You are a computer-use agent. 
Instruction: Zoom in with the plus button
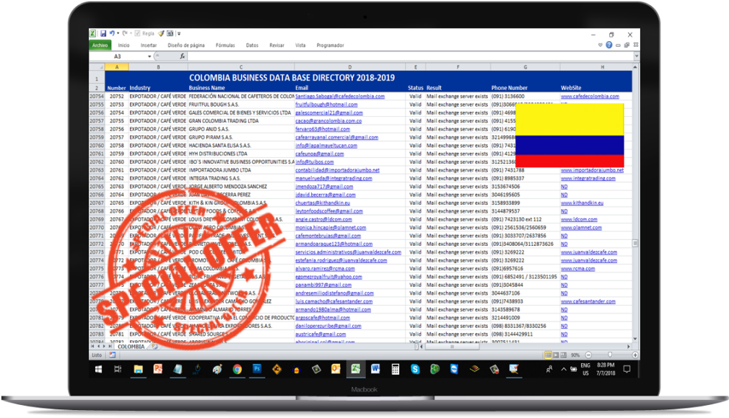coord(635,355)
